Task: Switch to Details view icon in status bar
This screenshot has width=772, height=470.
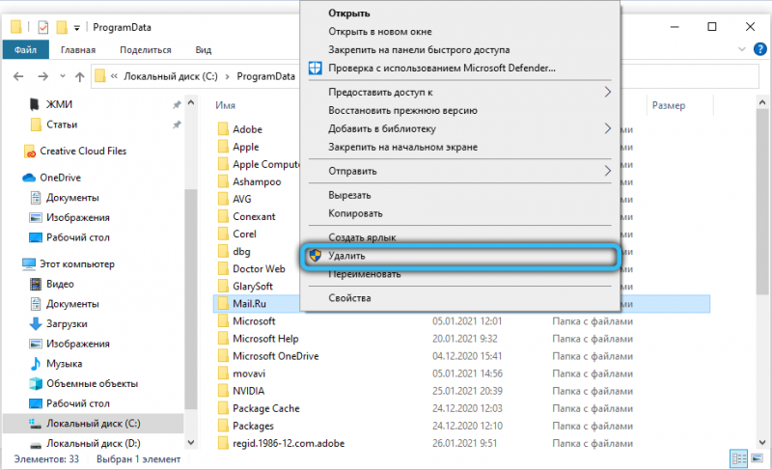Action: (738, 459)
